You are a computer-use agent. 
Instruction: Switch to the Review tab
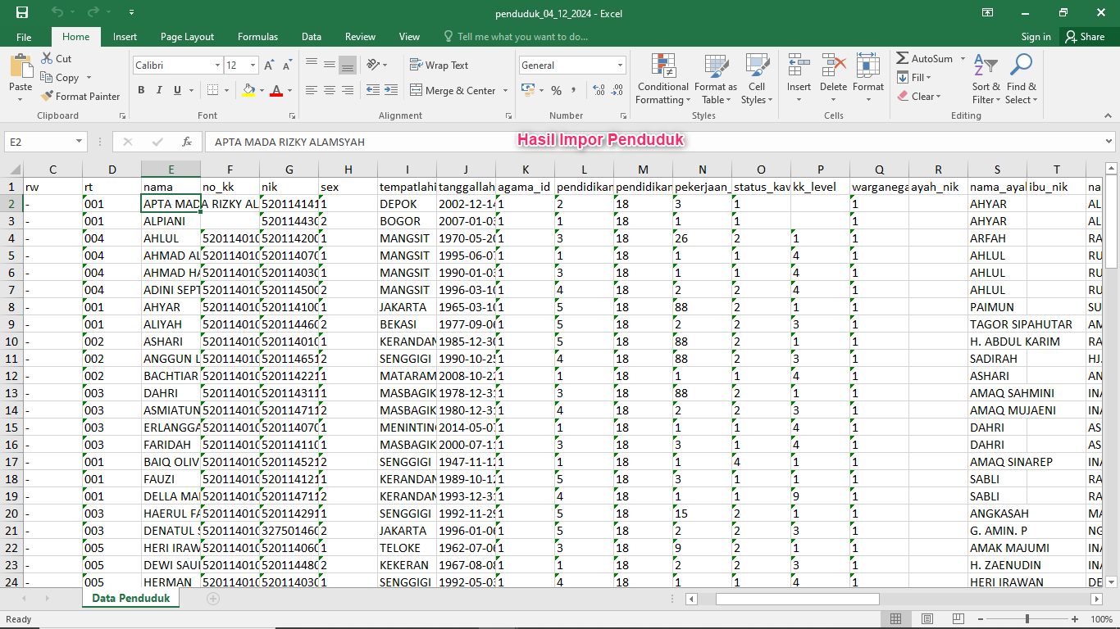click(x=360, y=37)
